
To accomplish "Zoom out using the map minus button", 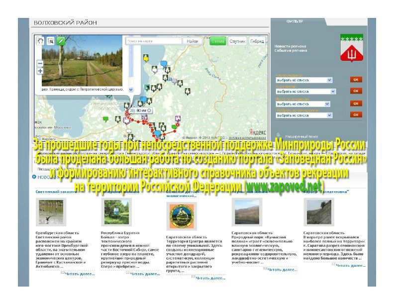I will coord(40,64).
